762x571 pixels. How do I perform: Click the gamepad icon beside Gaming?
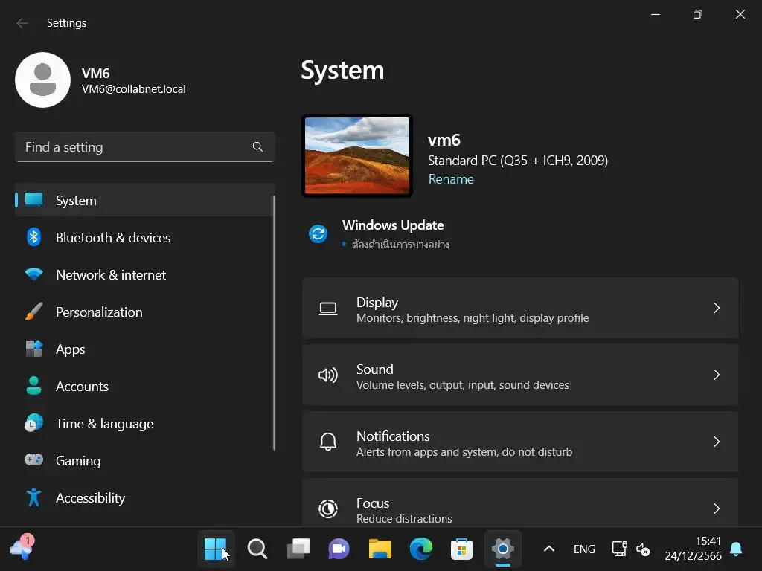[33, 459]
